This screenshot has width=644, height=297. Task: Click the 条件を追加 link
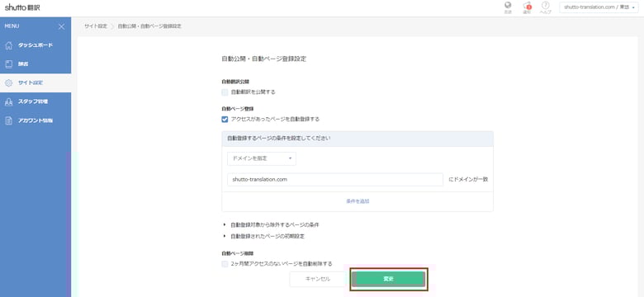tap(358, 201)
